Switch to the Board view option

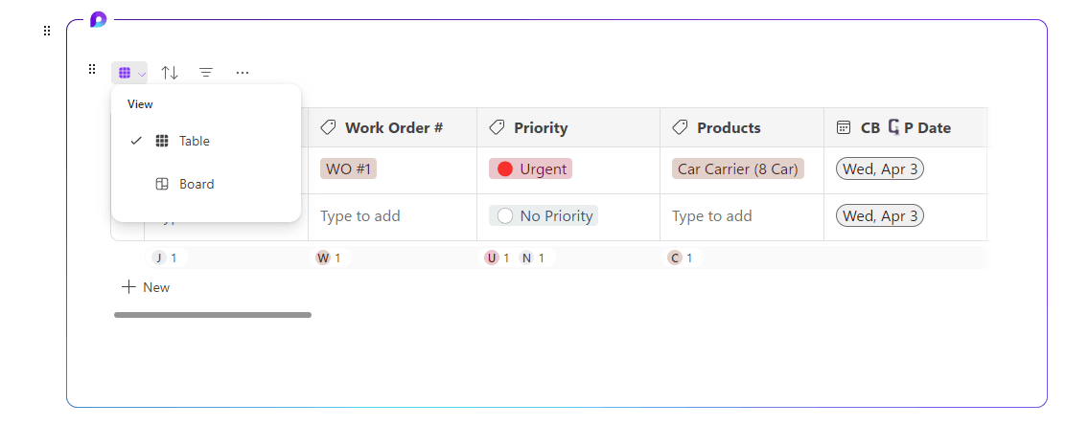click(x=196, y=184)
